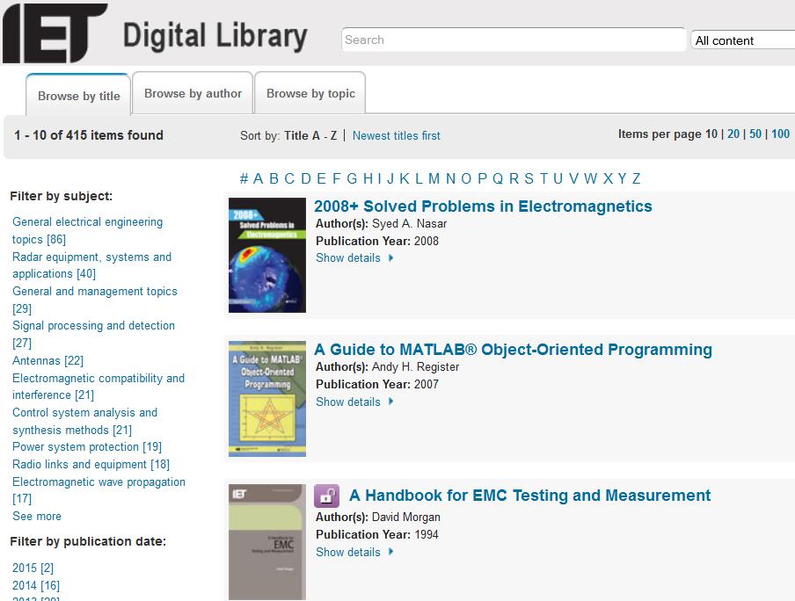
Task: Click the Digital Library heading
Action: (x=215, y=37)
